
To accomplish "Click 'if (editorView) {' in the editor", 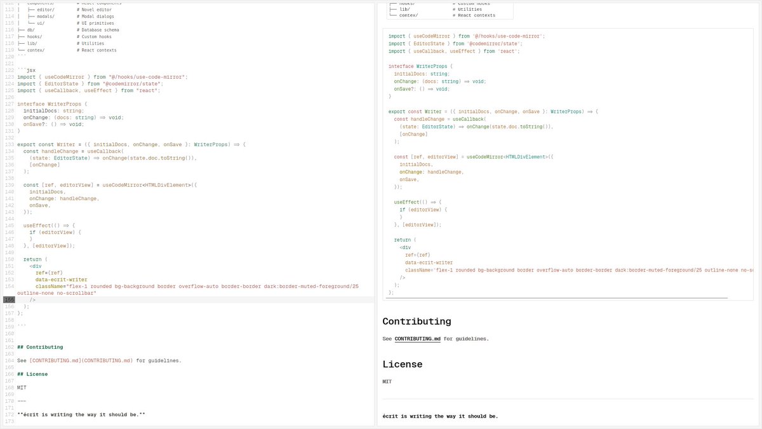I will (55, 232).
